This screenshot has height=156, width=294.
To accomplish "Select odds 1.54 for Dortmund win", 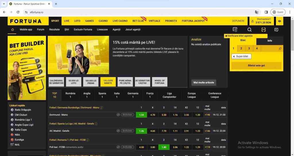I will click(142, 115).
